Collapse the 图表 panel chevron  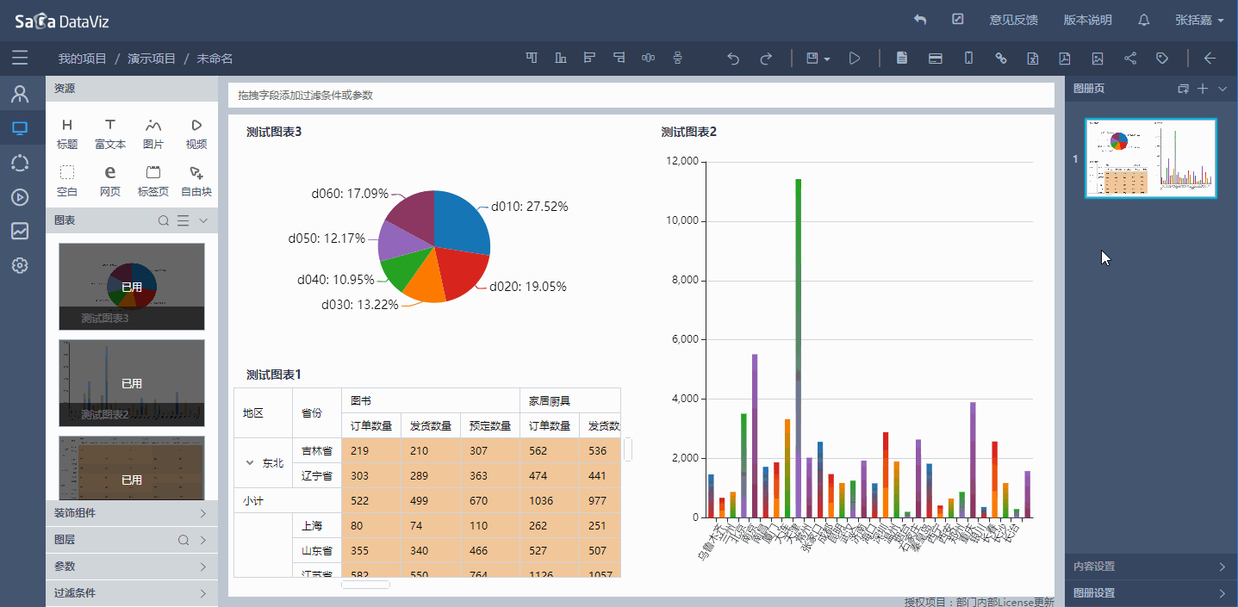click(203, 221)
